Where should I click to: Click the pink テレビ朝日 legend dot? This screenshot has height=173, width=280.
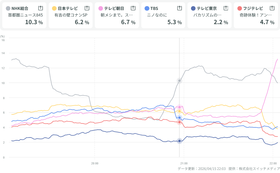click(x=100, y=8)
